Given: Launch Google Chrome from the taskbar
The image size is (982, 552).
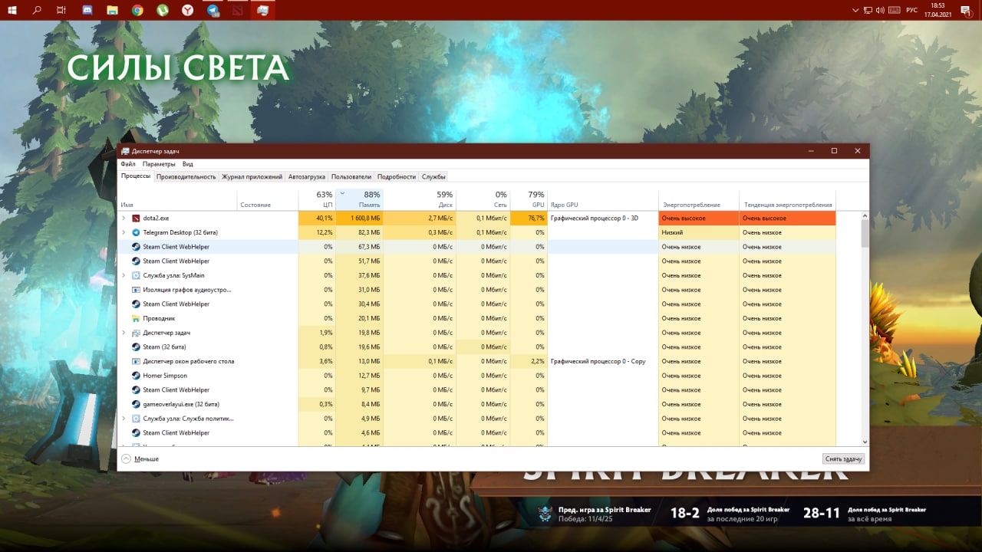Looking at the screenshot, I should pos(137,11).
